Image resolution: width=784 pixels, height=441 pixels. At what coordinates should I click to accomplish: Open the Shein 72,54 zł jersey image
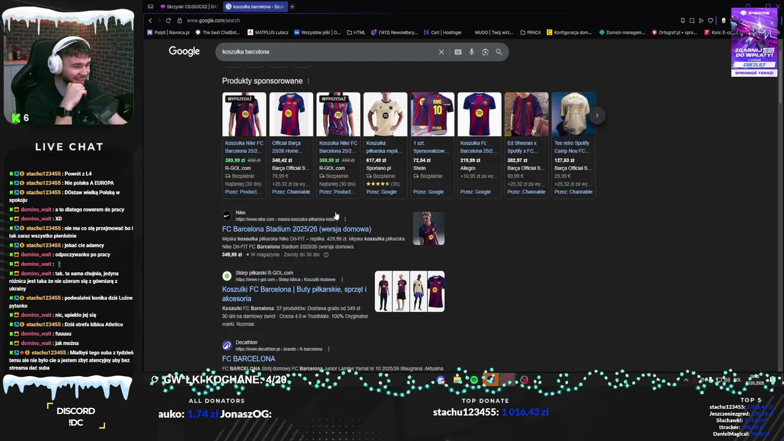(432, 115)
